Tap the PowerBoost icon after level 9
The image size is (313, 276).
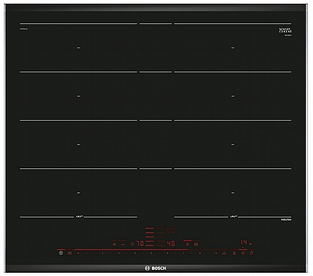pos(224,253)
